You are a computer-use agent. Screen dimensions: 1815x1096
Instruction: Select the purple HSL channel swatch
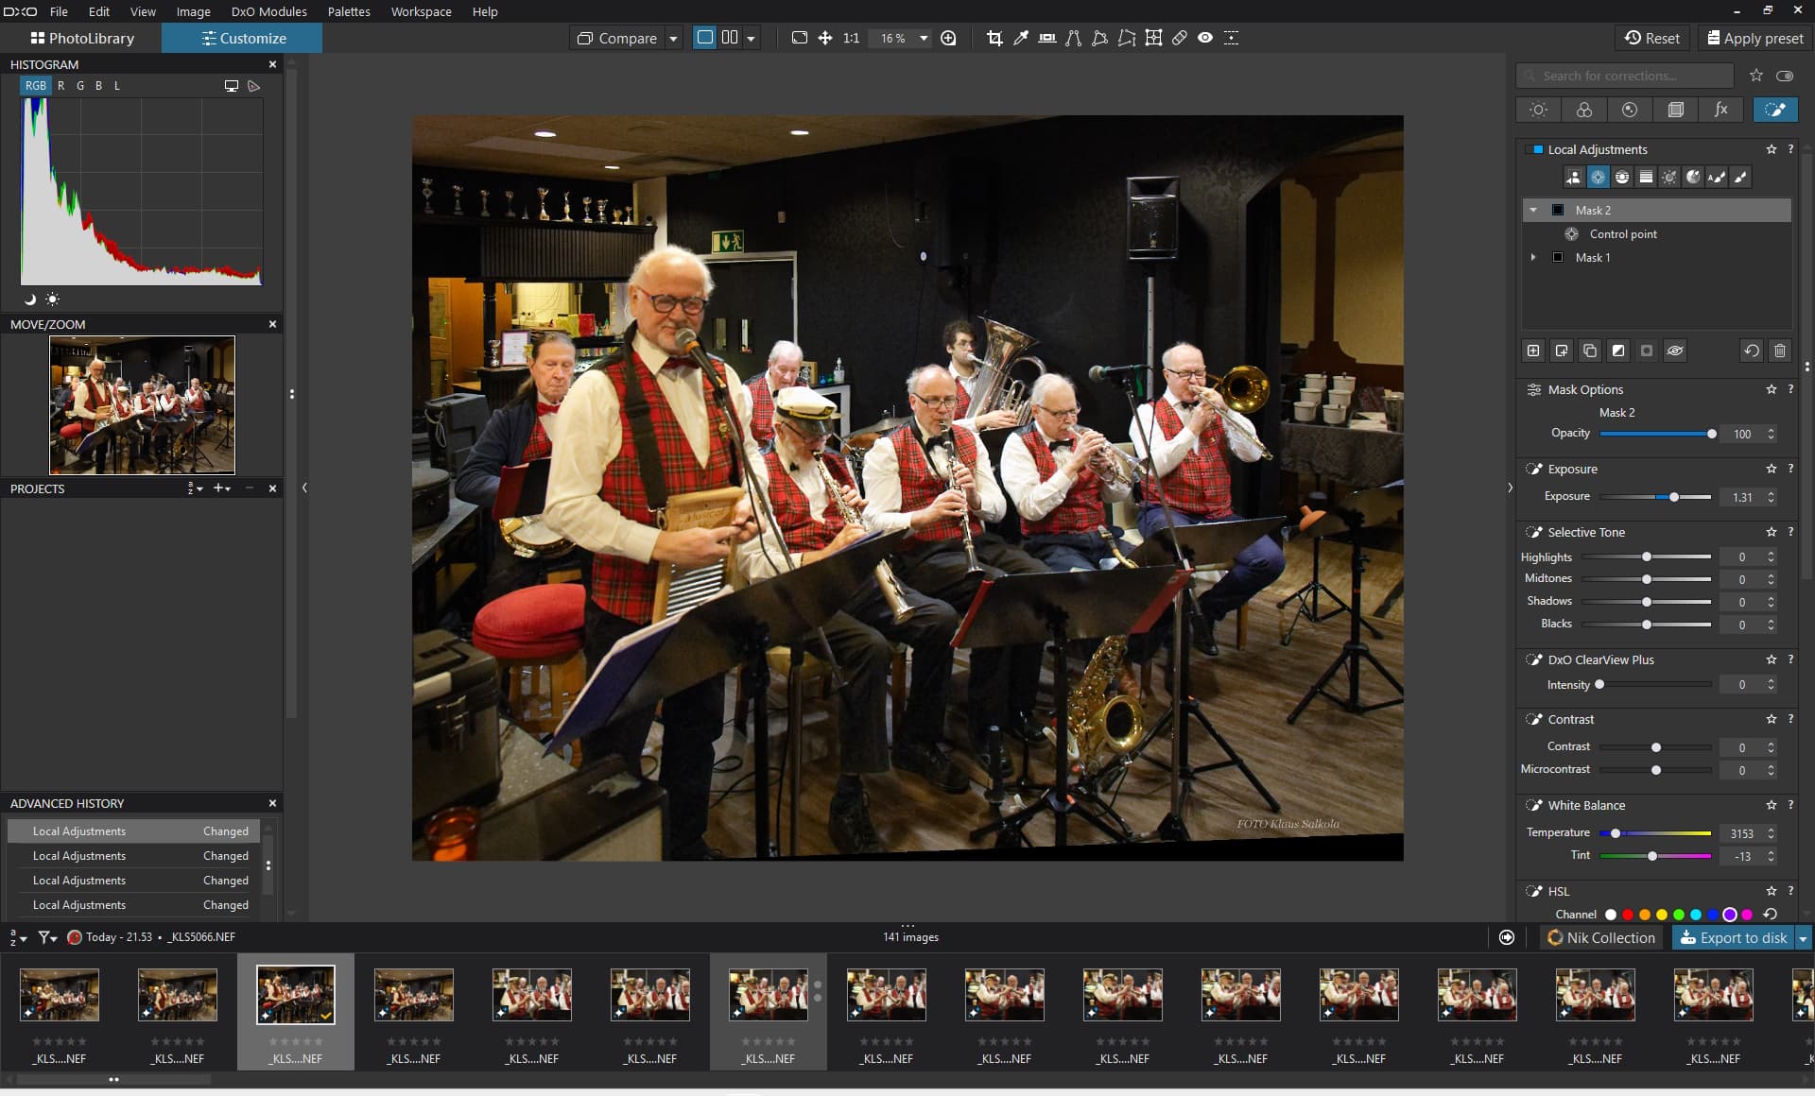coord(1729,915)
